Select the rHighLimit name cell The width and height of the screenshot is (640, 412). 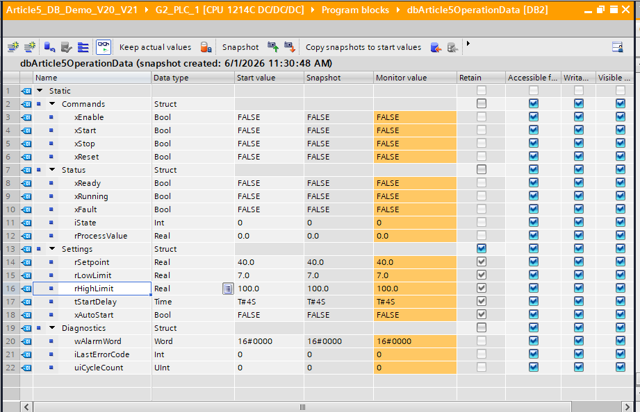(92, 289)
